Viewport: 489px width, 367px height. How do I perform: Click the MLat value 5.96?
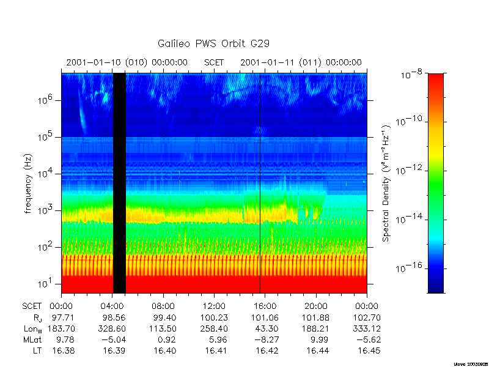click(x=218, y=339)
